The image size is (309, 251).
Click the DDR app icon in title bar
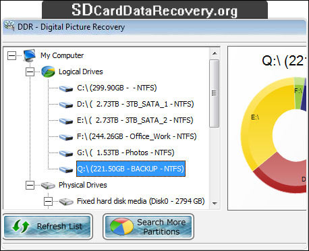pos(9,26)
